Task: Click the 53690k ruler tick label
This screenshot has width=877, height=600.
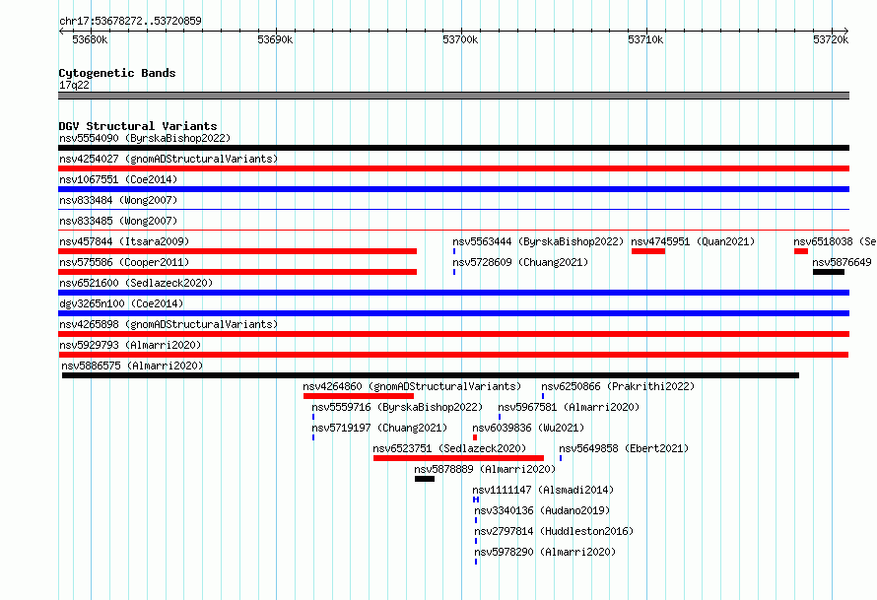Action: click(275, 39)
